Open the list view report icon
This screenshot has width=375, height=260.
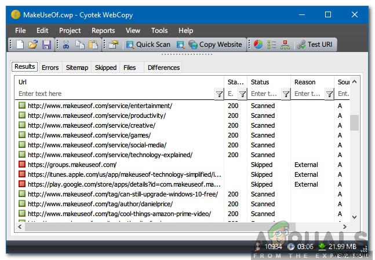tap(272, 44)
